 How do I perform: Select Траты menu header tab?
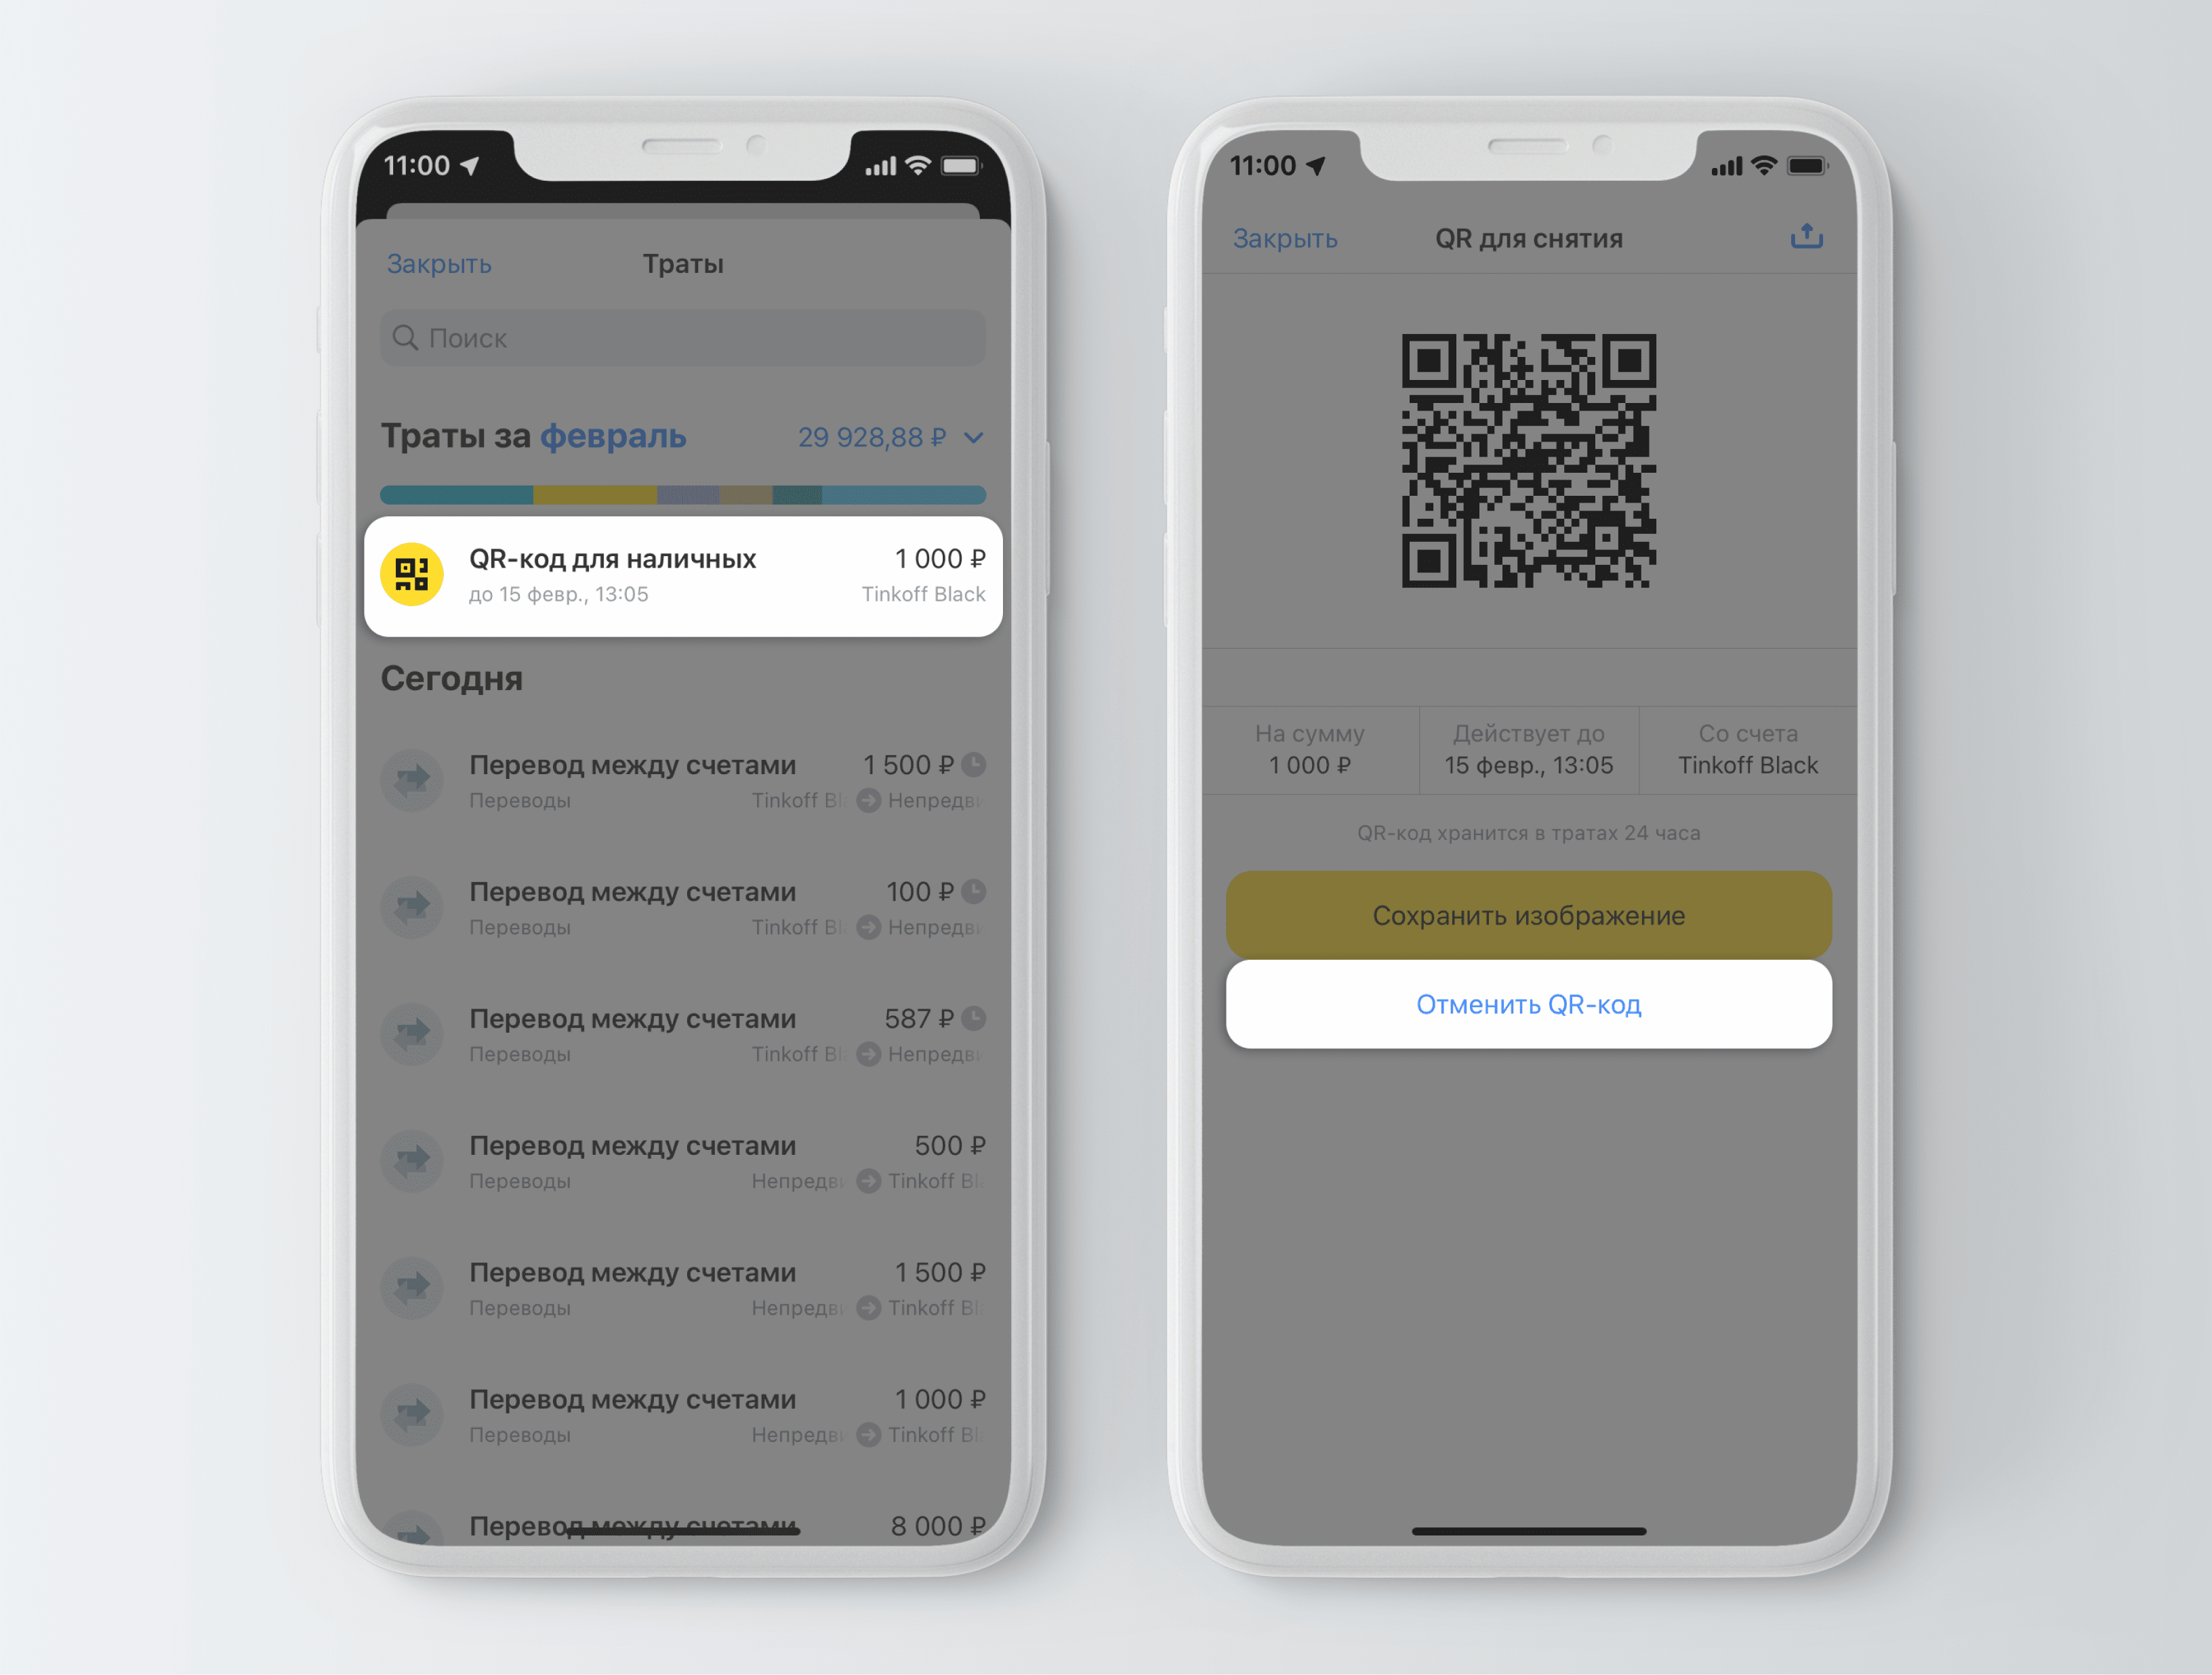(687, 260)
